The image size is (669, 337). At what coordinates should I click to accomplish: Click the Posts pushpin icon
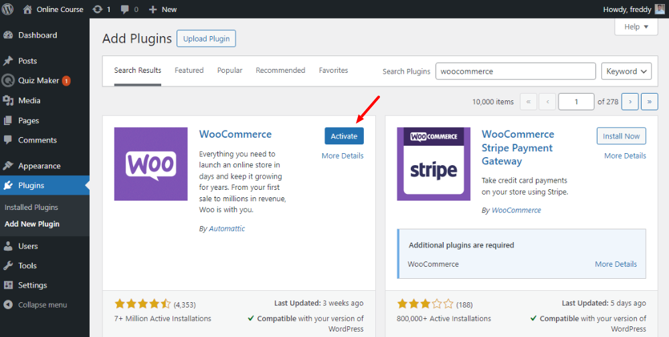8,61
